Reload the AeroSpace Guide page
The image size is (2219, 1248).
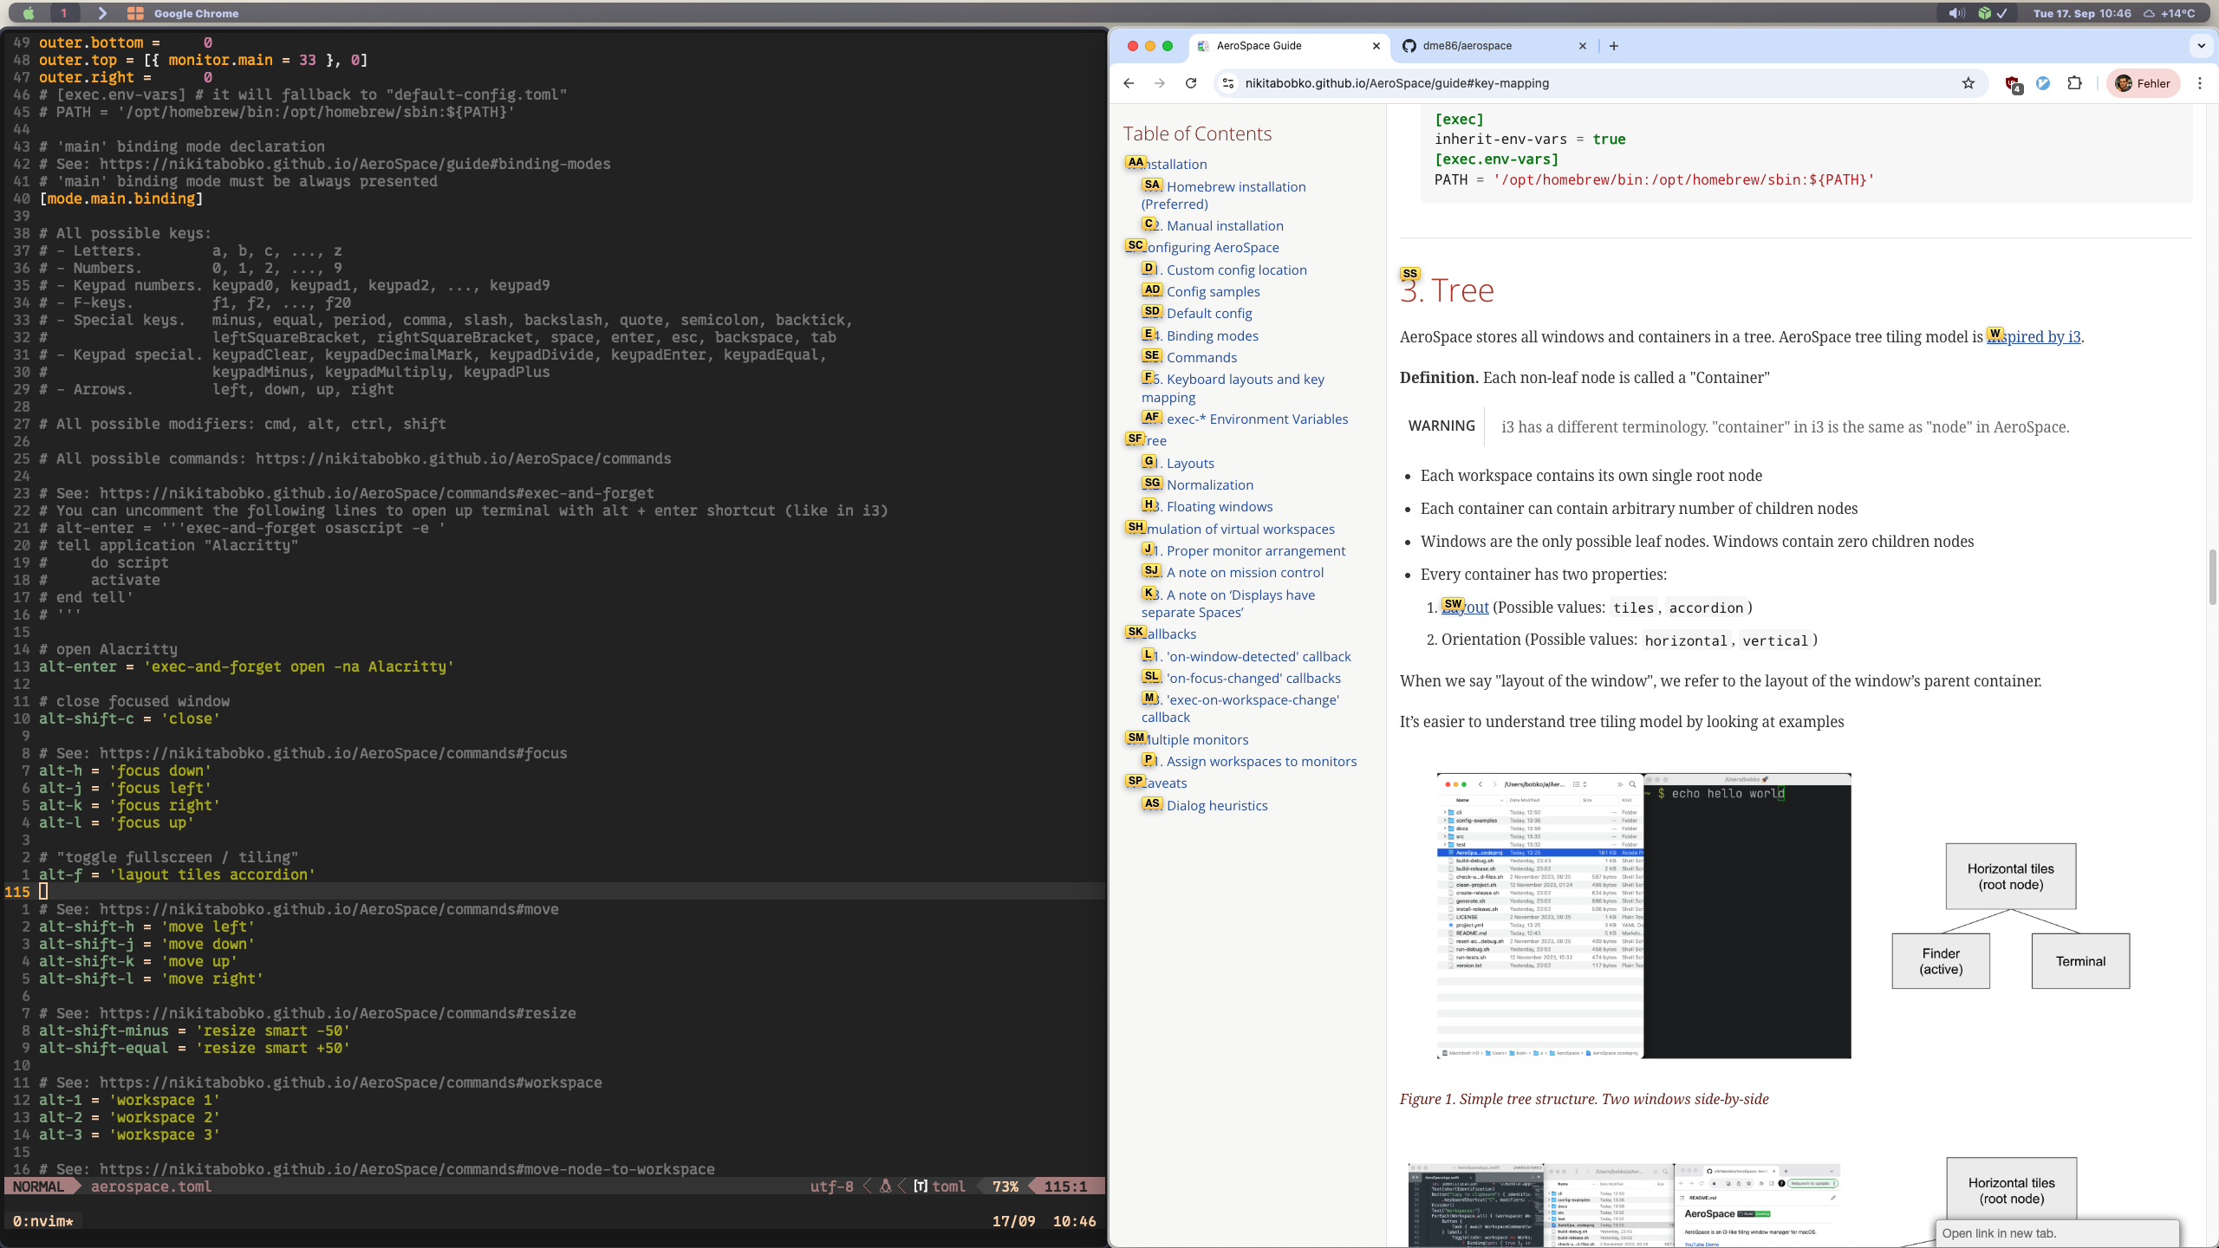point(1191,83)
